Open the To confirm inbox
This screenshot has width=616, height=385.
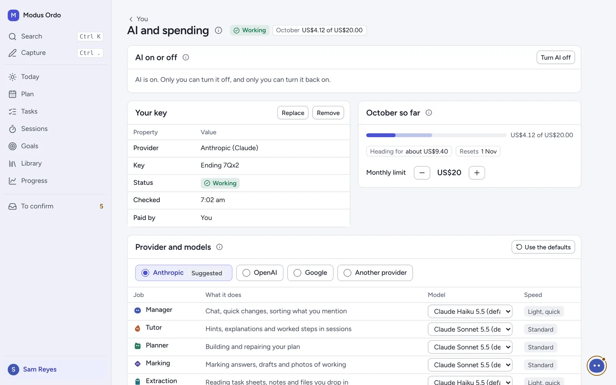pos(56,206)
